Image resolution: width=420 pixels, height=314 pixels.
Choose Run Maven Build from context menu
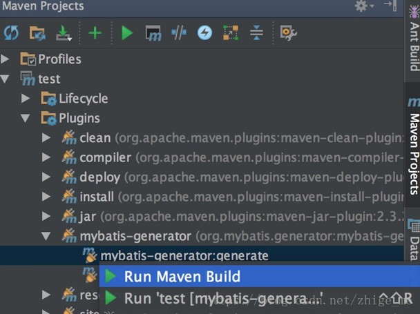pyautogui.click(x=259, y=277)
